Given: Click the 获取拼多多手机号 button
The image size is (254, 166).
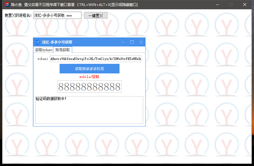Looking at the screenshot, I should 90,69.
